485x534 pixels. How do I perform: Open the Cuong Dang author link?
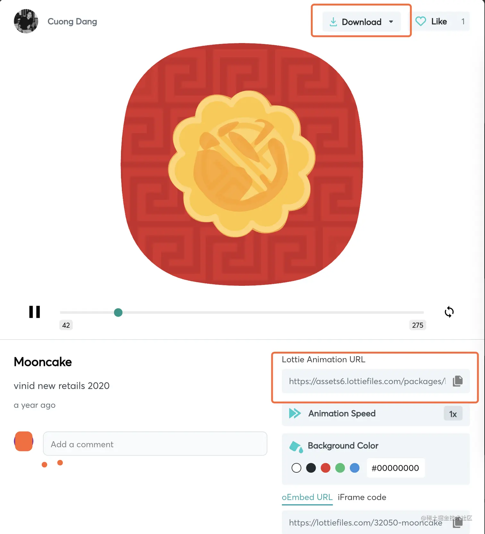[x=72, y=22]
